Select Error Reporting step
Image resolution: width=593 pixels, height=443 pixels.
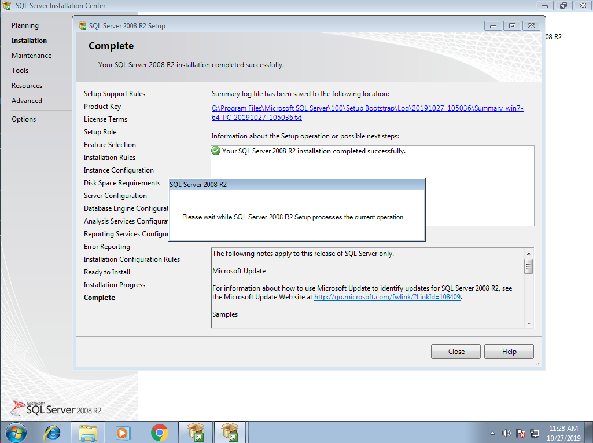tap(106, 247)
